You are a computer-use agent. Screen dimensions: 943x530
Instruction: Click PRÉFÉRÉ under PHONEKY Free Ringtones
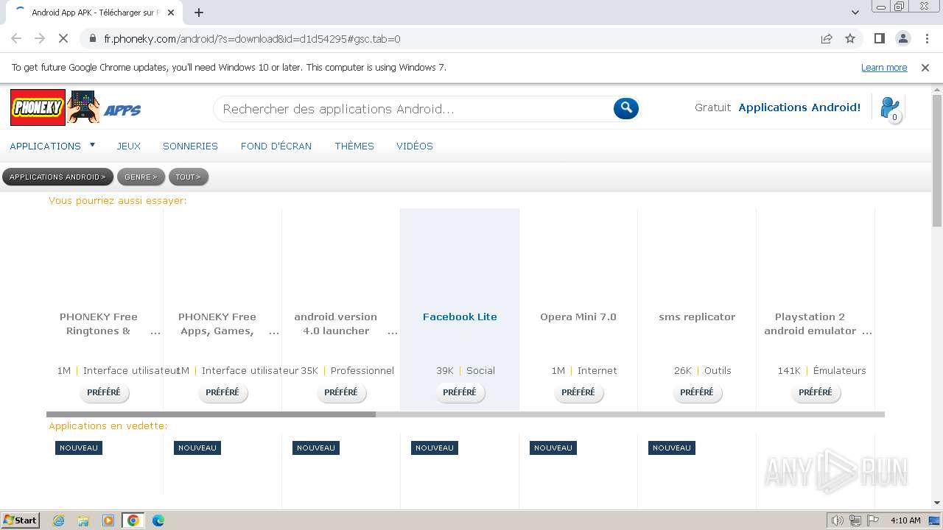tap(104, 392)
